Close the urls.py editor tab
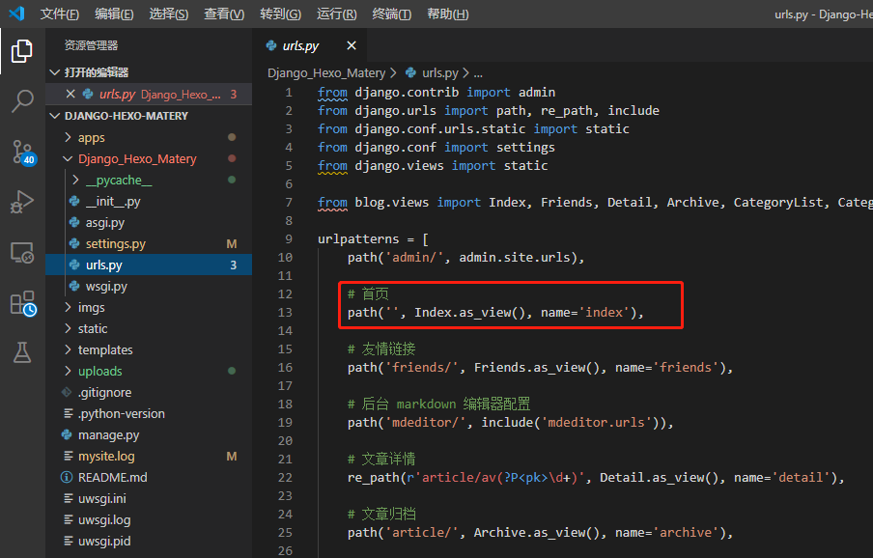Image resolution: width=873 pixels, height=558 pixels. tap(352, 45)
